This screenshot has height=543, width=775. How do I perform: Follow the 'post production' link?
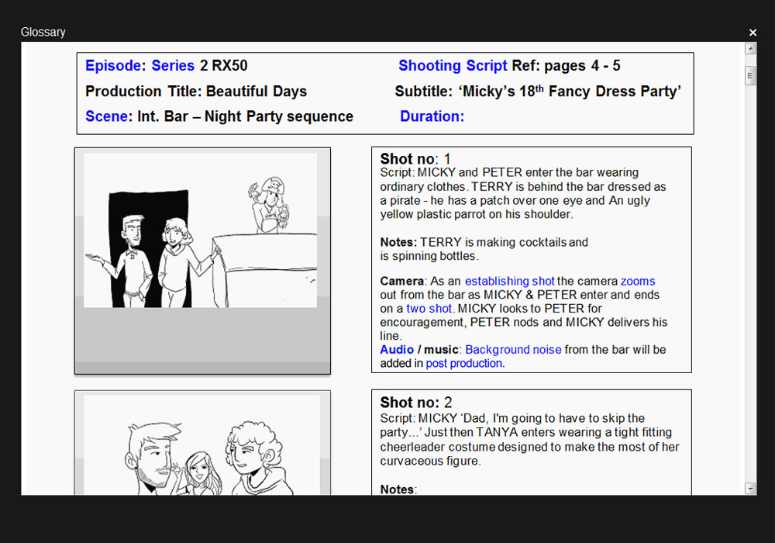pyautogui.click(x=463, y=363)
